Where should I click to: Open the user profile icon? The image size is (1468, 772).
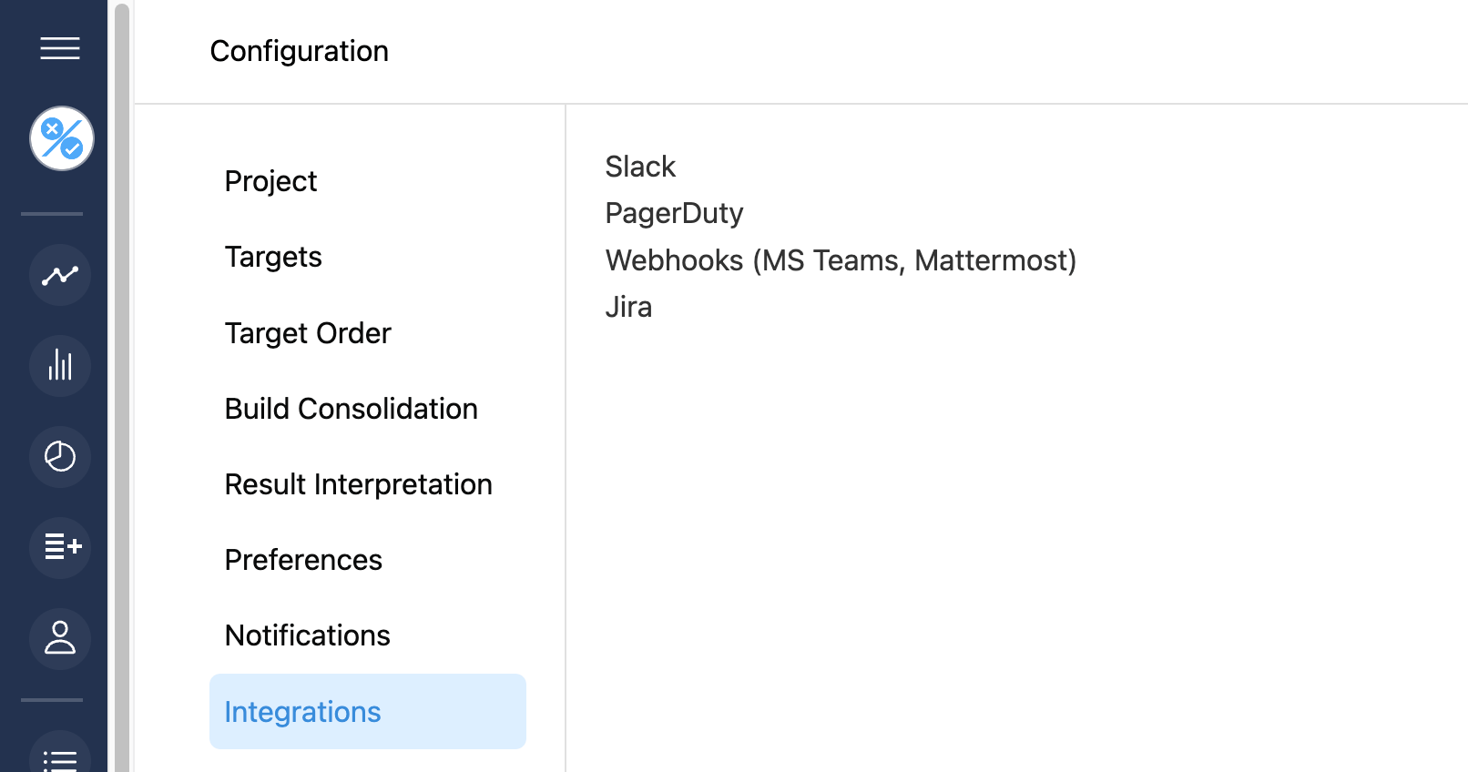pyautogui.click(x=59, y=639)
